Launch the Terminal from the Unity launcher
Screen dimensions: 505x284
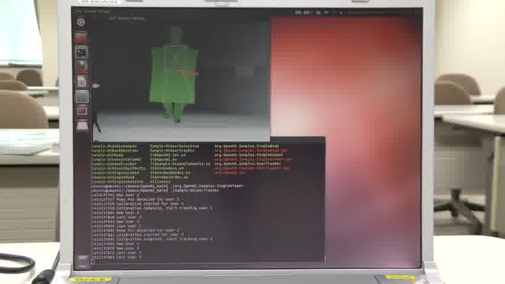82,51
